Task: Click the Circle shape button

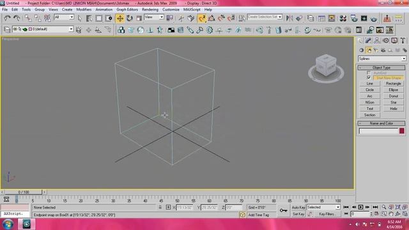Action: point(369,89)
